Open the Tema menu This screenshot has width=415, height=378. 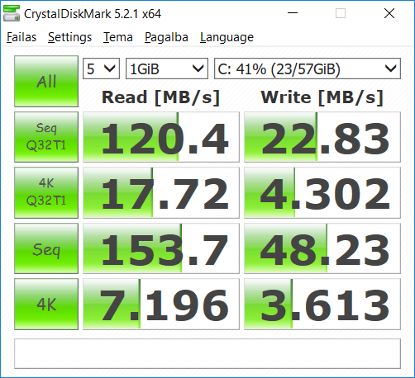[x=118, y=37]
